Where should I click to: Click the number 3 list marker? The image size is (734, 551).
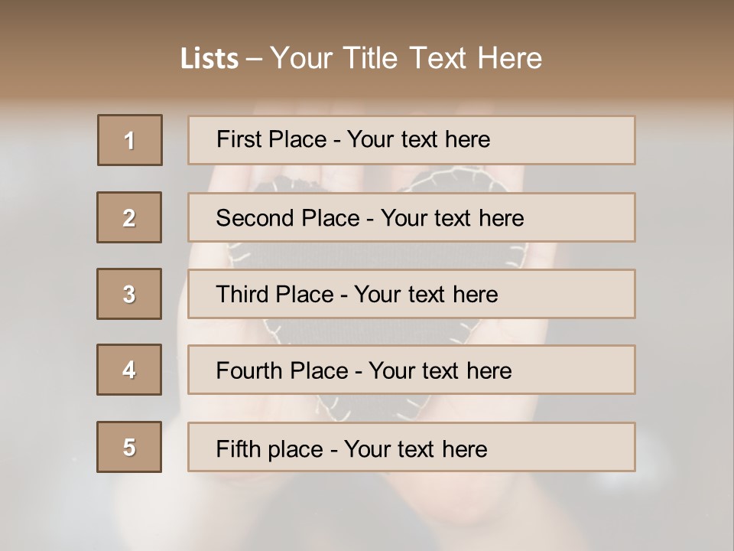[x=129, y=294]
